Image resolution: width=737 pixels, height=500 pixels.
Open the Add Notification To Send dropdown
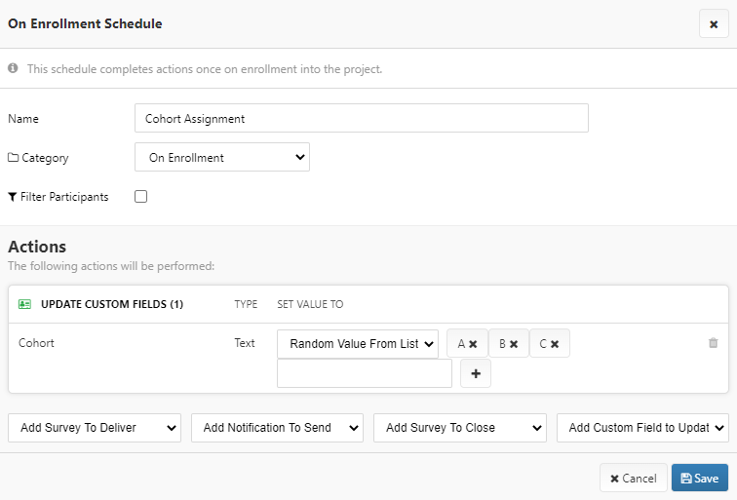pos(277,427)
